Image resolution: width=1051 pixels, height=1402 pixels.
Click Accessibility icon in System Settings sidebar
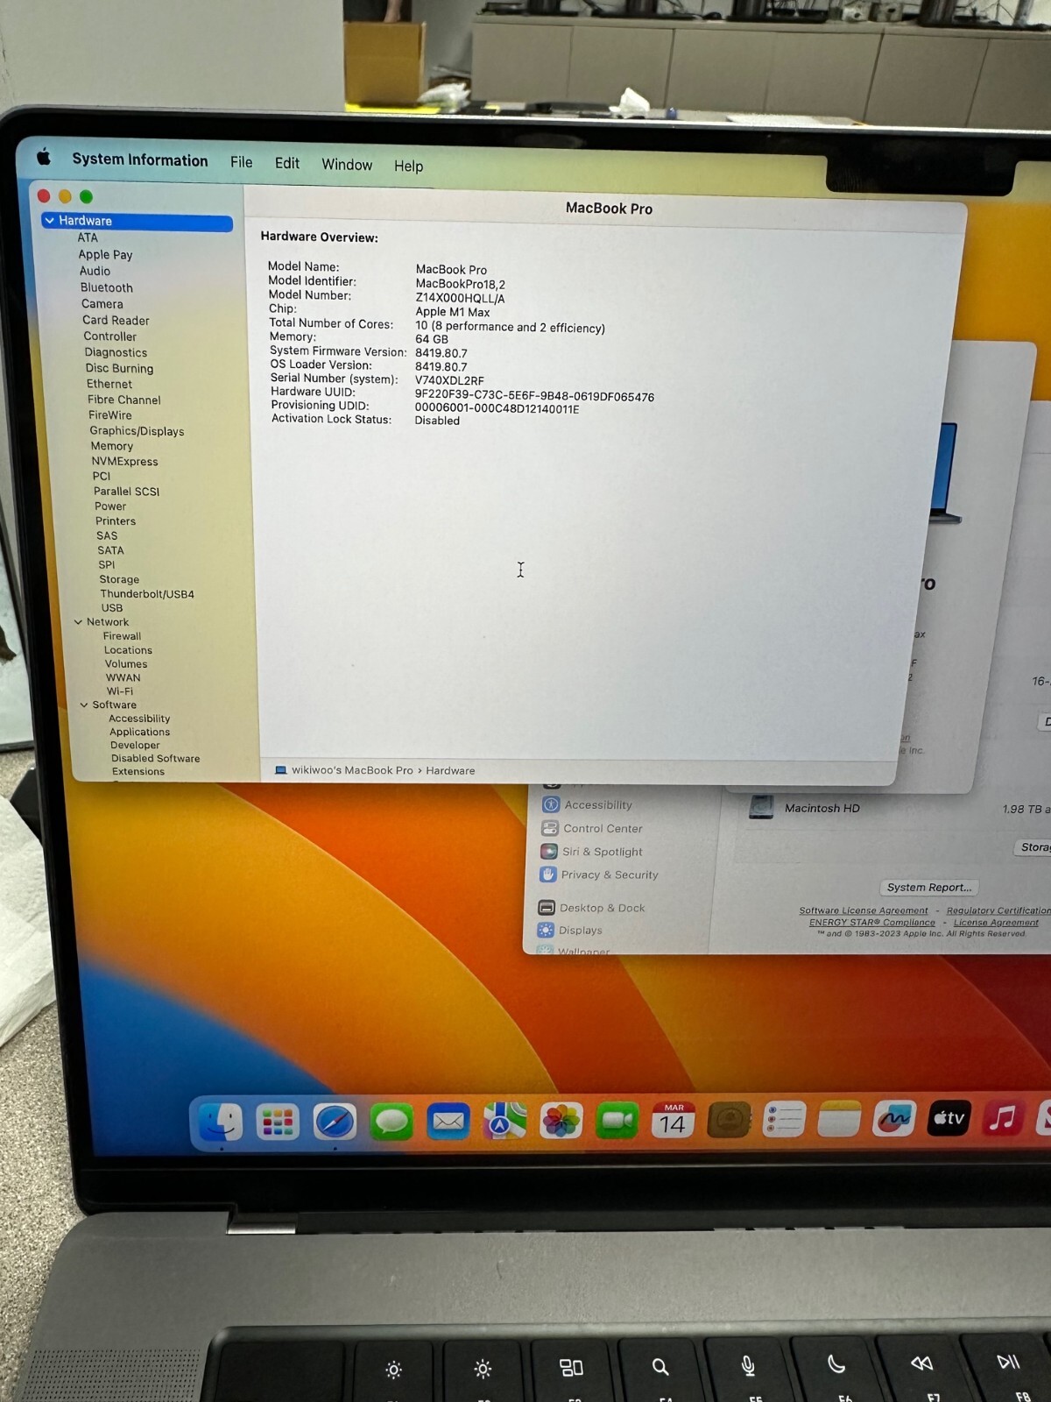(x=551, y=804)
